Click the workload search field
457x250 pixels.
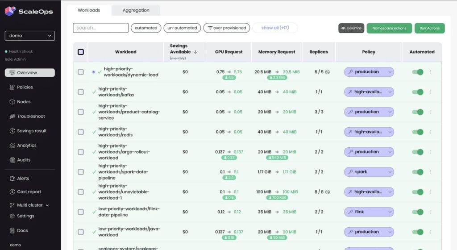[100, 28]
